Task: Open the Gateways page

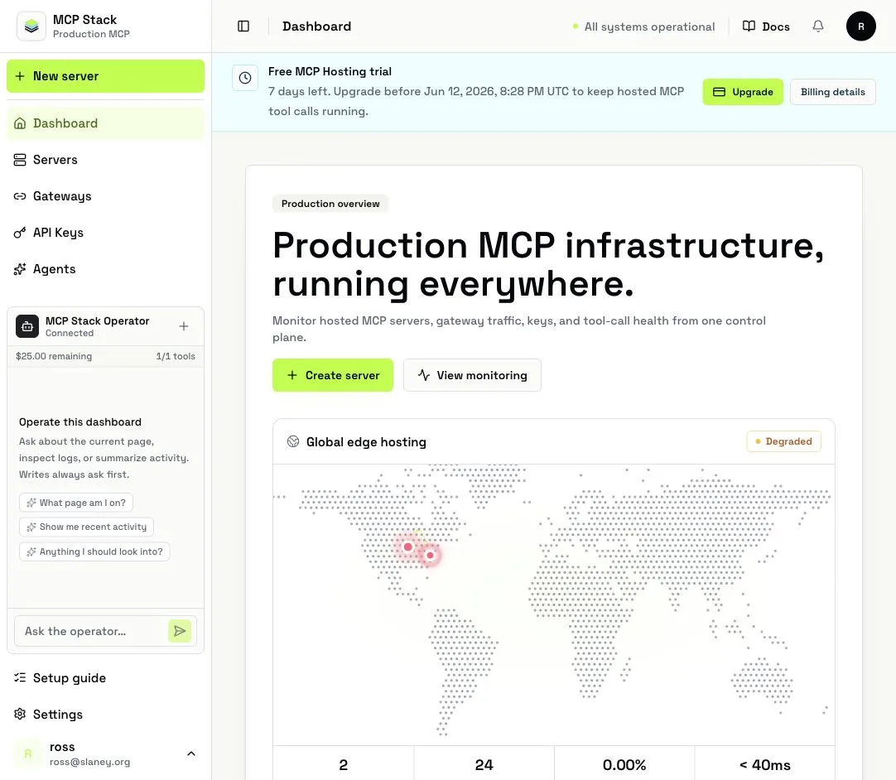Action: pos(105,196)
